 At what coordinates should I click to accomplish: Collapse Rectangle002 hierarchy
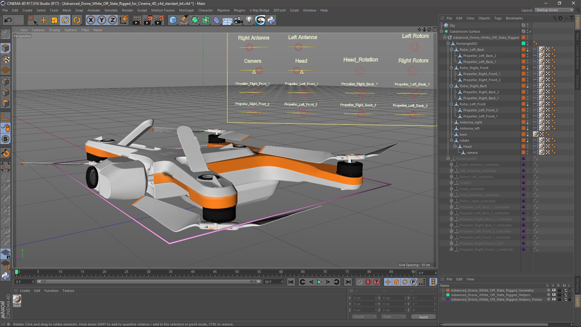(448, 44)
